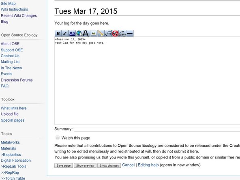Open RepLab Tools topic
The height and width of the screenshot is (180, 240).
click(x=13, y=166)
